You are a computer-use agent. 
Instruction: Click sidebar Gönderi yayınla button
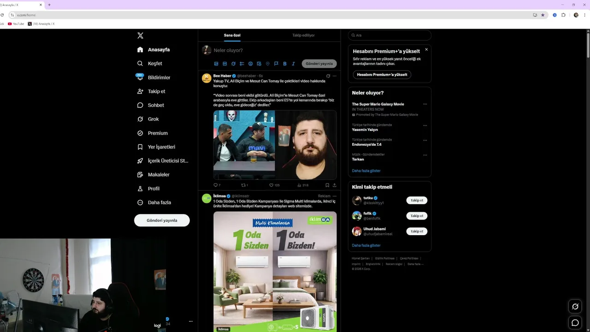coord(162,220)
